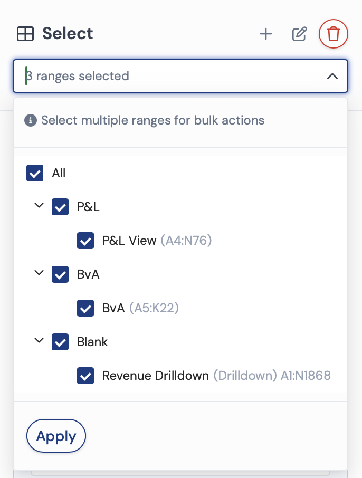
Task: Toggle the Blank group checkbox
Action: [x=60, y=342]
